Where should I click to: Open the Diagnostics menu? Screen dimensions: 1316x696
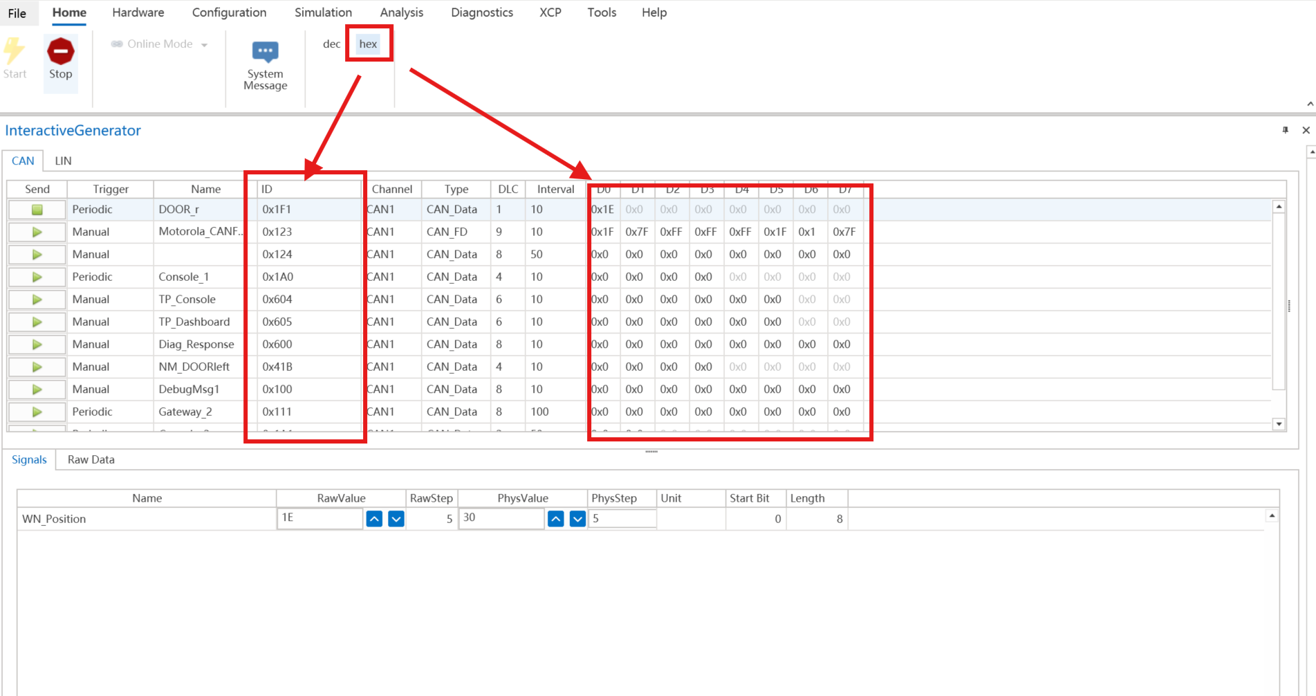coord(481,12)
